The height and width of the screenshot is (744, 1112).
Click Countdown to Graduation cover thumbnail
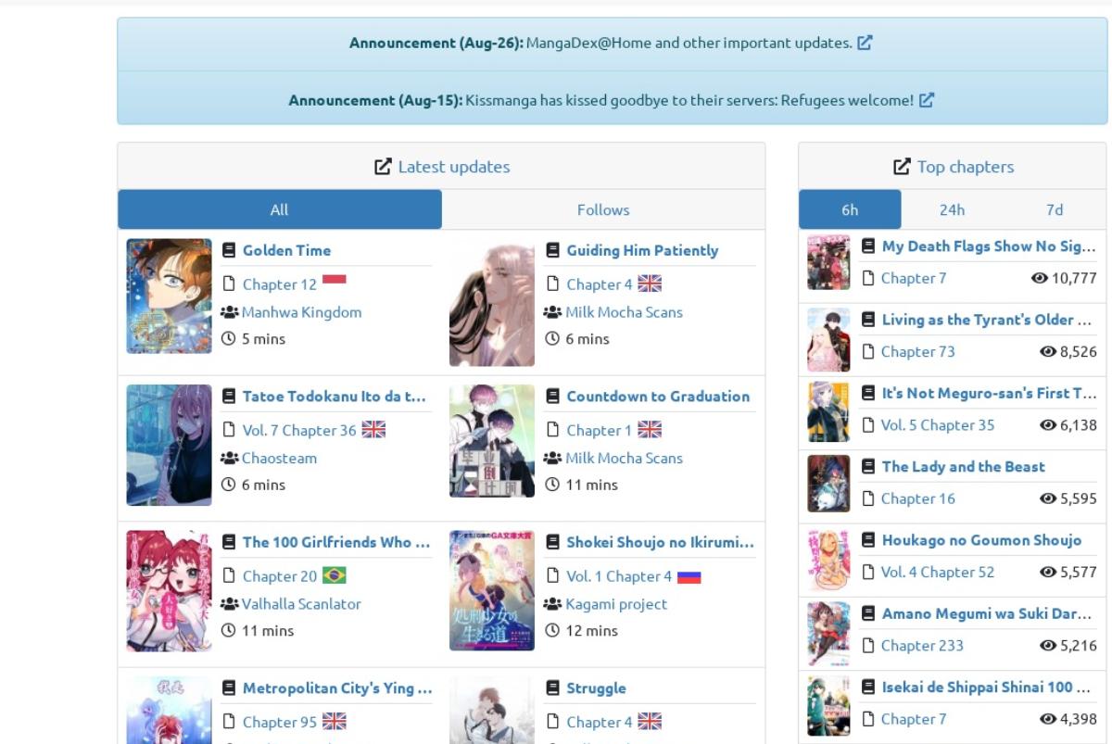point(492,441)
